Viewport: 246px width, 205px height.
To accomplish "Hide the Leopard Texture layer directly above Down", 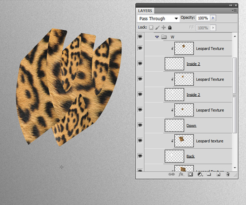I will click(140, 109).
